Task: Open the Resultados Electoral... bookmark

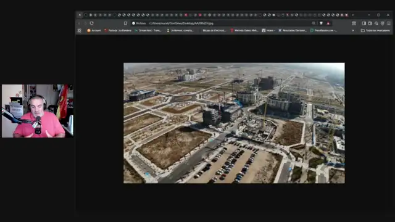Action: pos(293,30)
